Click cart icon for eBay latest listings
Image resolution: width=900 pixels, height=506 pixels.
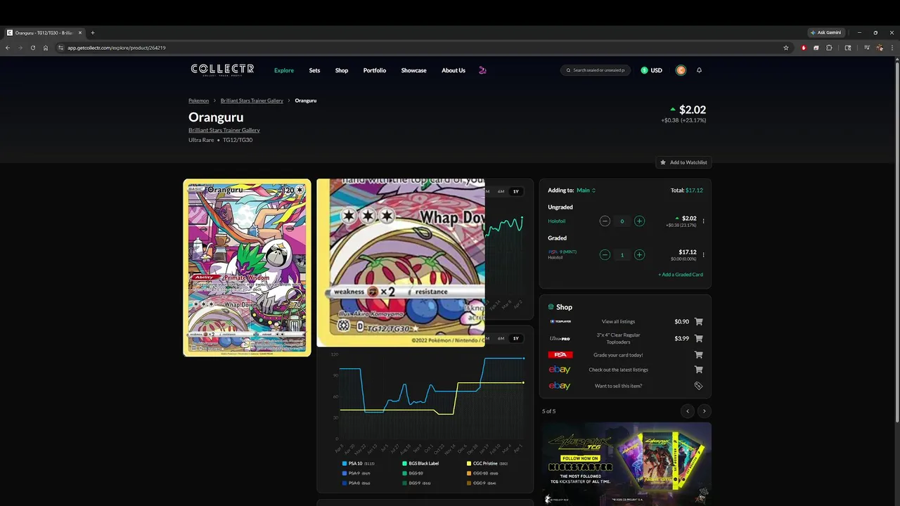(x=698, y=370)
